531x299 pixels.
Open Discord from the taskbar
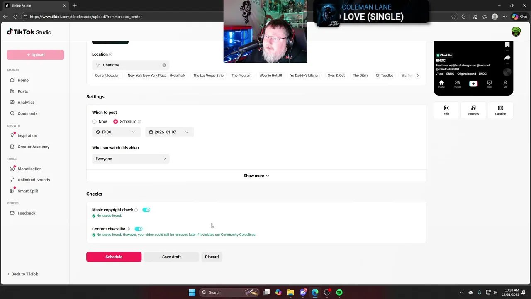tap(303, 292)
